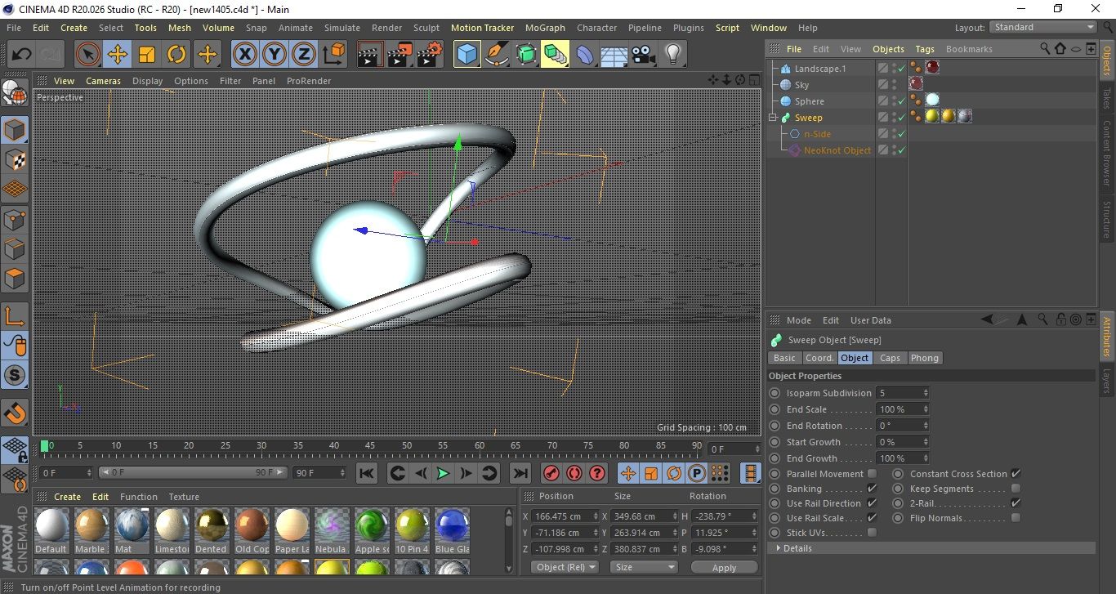Enable the Parallel Movement checkbox
This screenshot has width=1116, height=594.
872,474
